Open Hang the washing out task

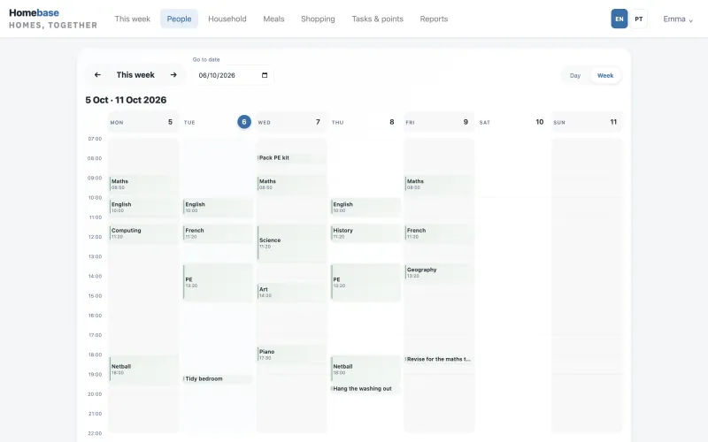pos(366,389)
